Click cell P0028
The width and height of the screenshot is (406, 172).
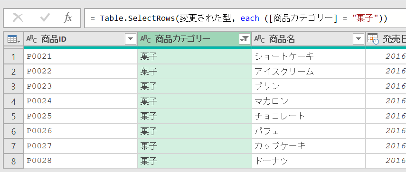(81, 162)
